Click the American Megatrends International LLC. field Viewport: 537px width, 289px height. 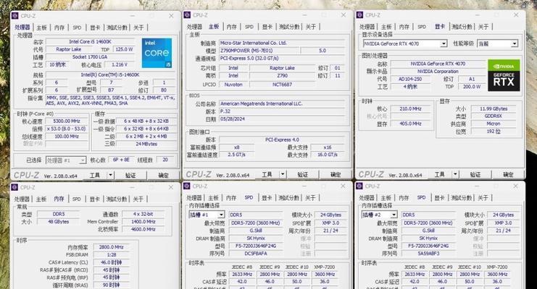[x=282, y=103]
